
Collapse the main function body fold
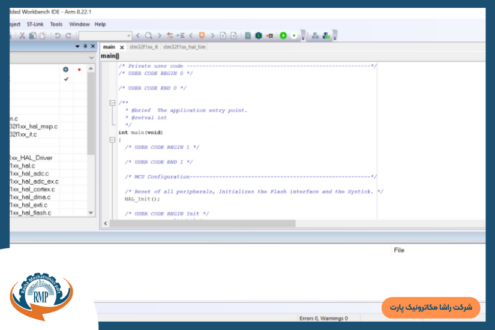pyautogui.click(x=112, y=140)
